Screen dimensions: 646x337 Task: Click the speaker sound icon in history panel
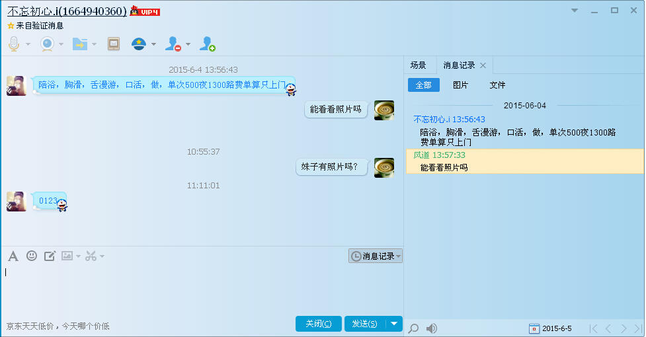click(x=431, y=328)
